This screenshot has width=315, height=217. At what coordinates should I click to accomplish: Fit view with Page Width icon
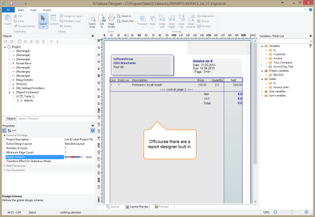pos(111,21)
